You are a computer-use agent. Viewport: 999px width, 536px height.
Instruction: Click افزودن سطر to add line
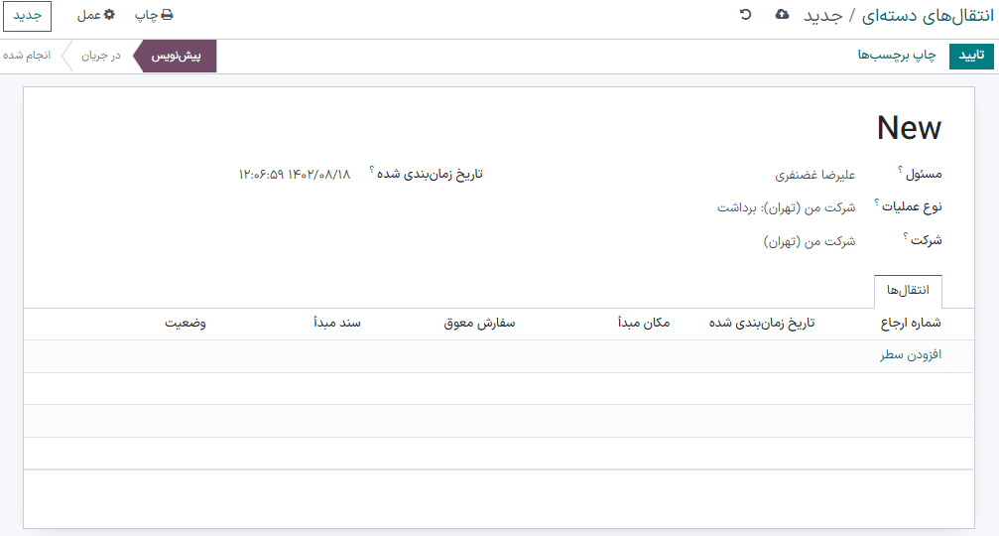tap(910, 355)
